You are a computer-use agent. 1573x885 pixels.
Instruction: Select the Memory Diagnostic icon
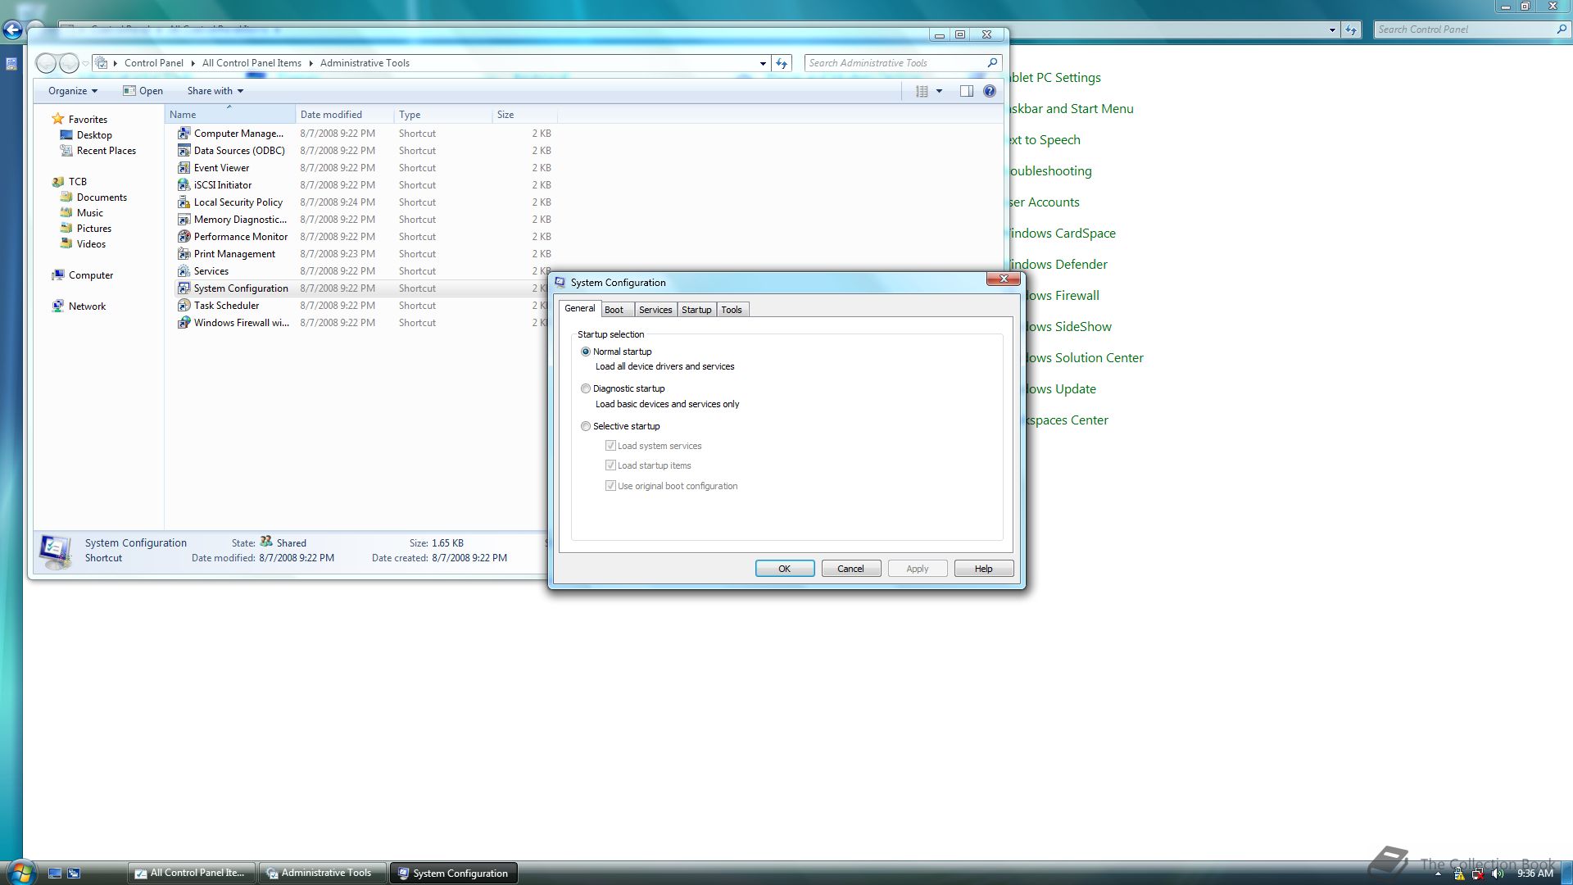[184, 220]
